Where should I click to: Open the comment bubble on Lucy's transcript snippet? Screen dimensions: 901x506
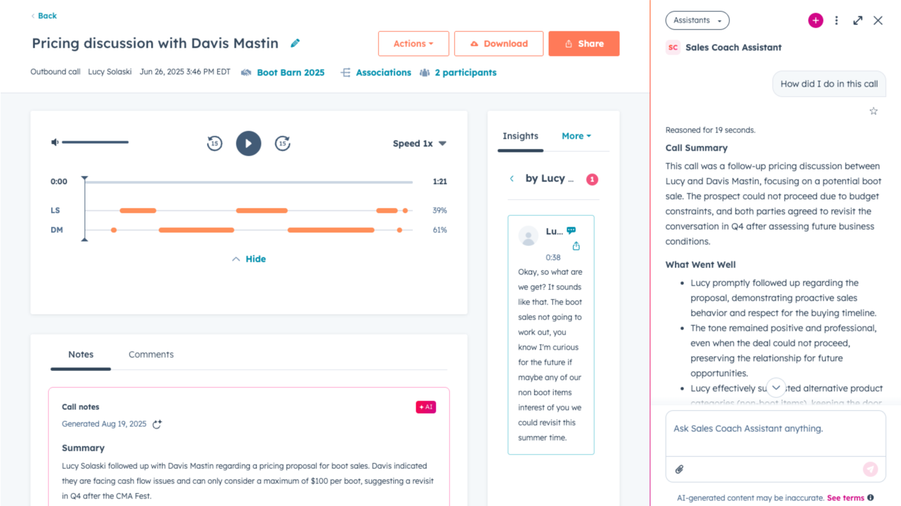coord(570,230)
